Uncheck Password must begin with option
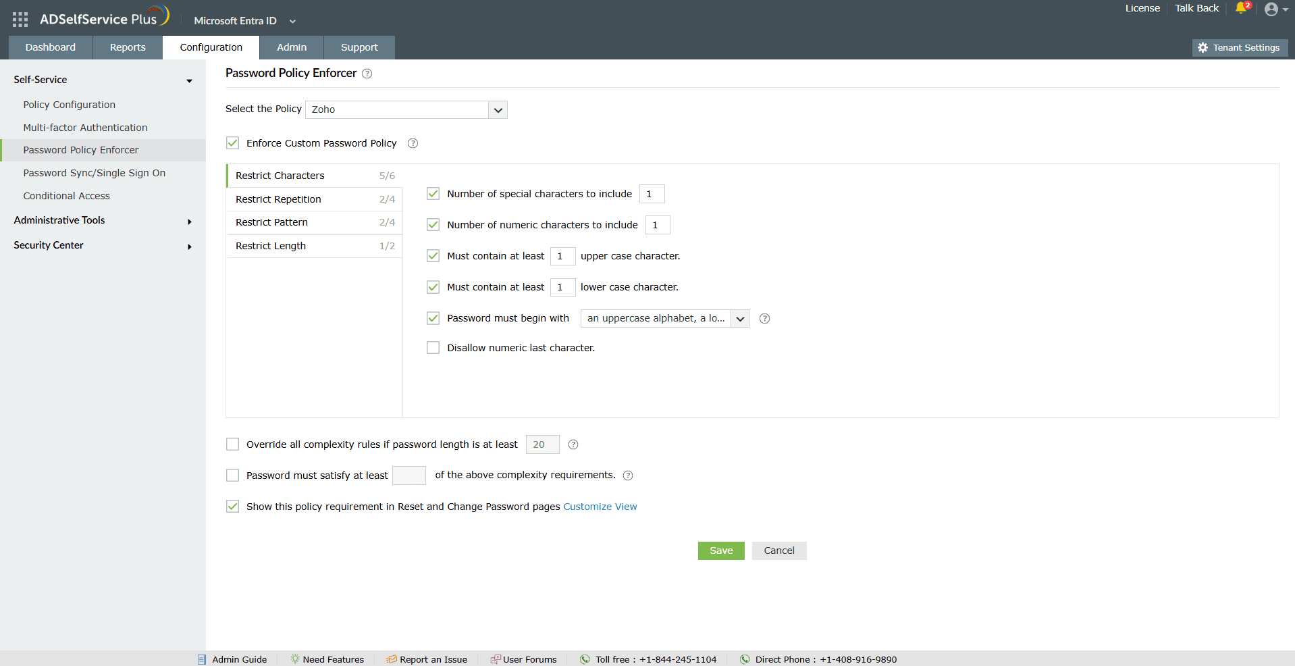The image size is (1295, 666). pos(433,318)
